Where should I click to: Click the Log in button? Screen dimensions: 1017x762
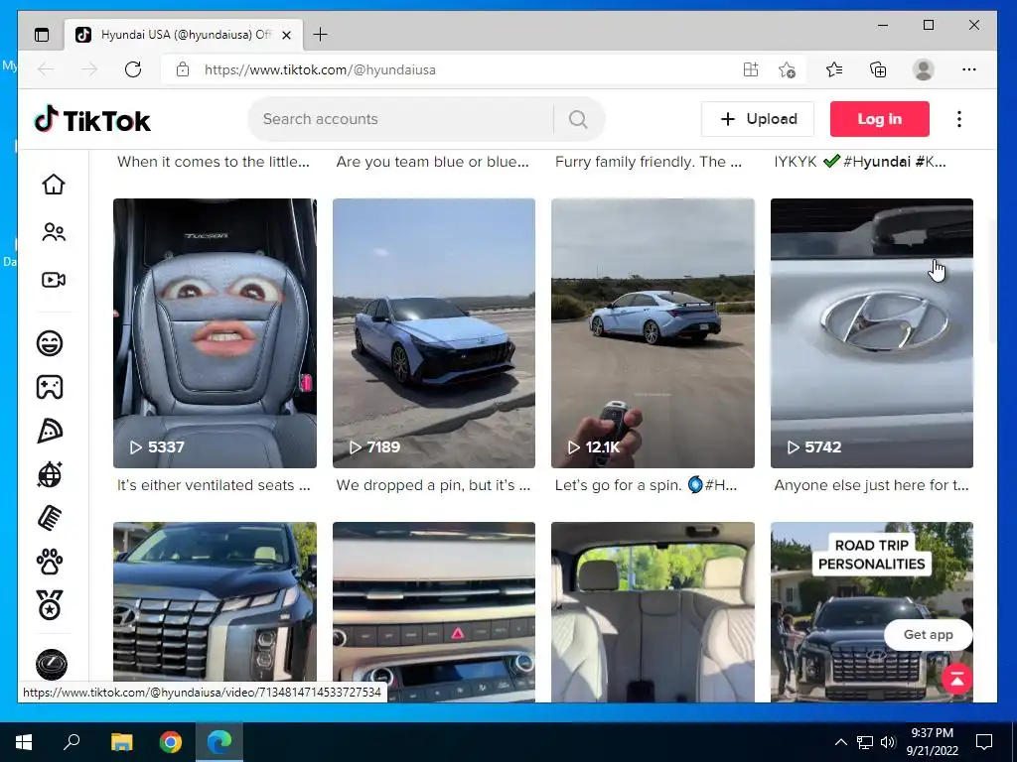pos(880,119)
